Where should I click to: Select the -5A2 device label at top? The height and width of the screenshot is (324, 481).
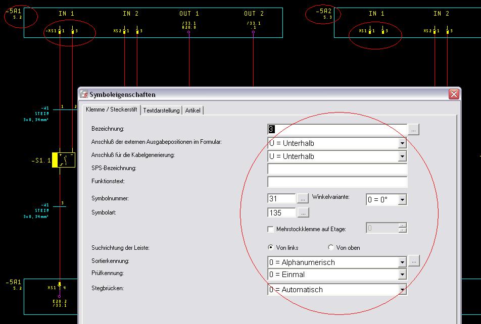[324, 11]
